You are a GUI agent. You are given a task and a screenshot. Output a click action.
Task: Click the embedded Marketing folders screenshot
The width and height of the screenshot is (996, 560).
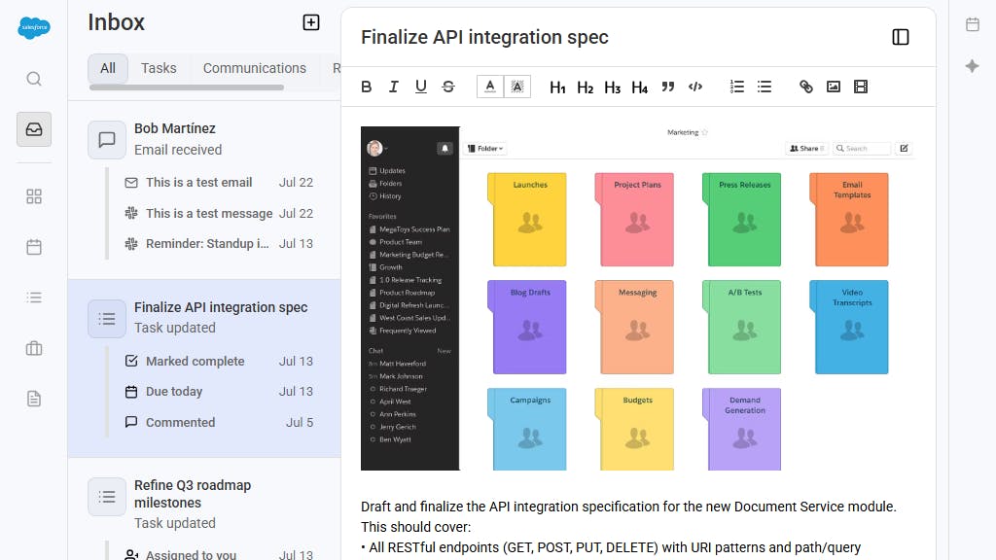[x=638, y=297]
